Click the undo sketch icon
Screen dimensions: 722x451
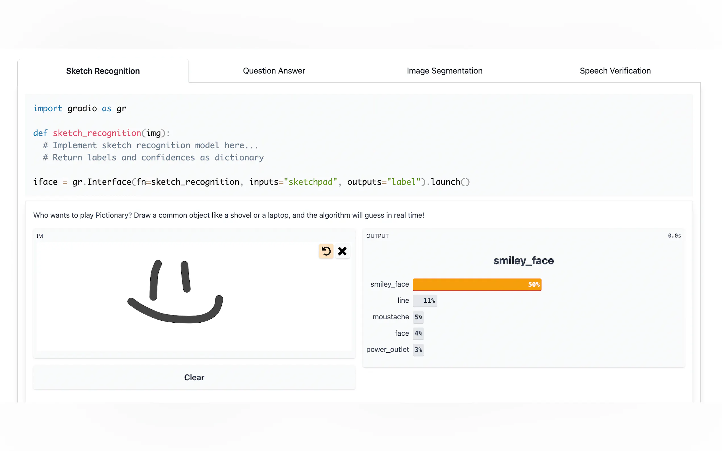[x=326, y=251]
